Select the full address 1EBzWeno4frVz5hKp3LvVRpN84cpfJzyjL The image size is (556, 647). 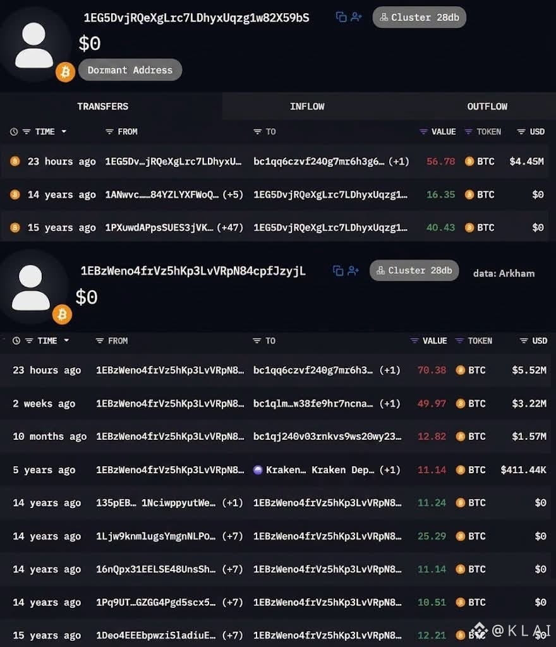click(x=193, y=270)
